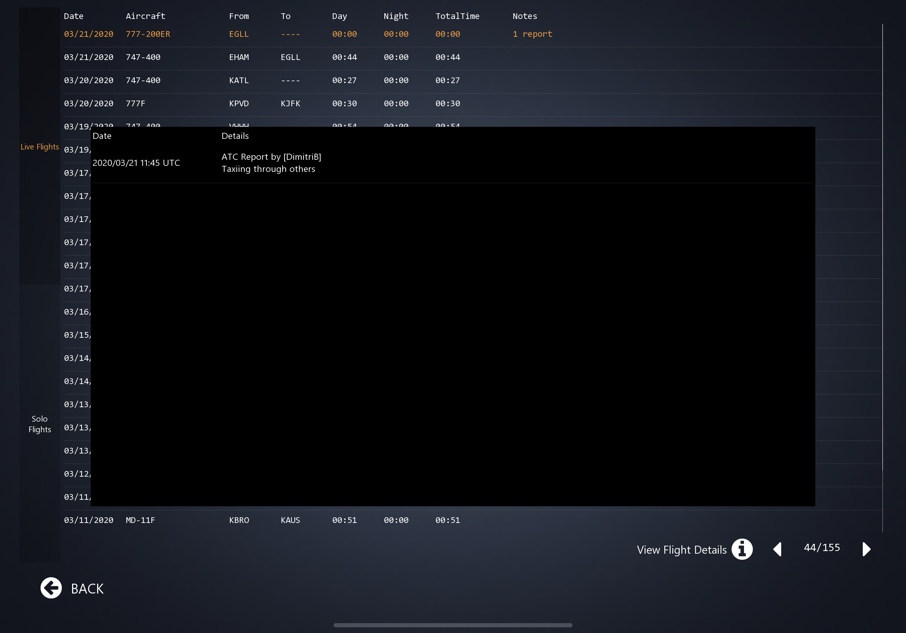Go to next logbook page arrow

coord(866,549)
